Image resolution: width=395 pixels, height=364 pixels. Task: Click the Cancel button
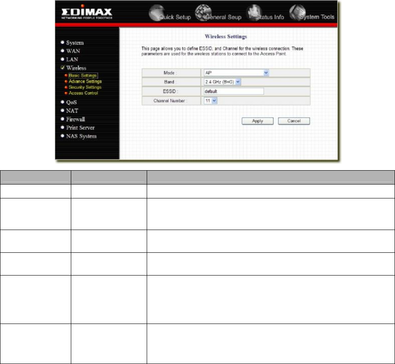294,121
